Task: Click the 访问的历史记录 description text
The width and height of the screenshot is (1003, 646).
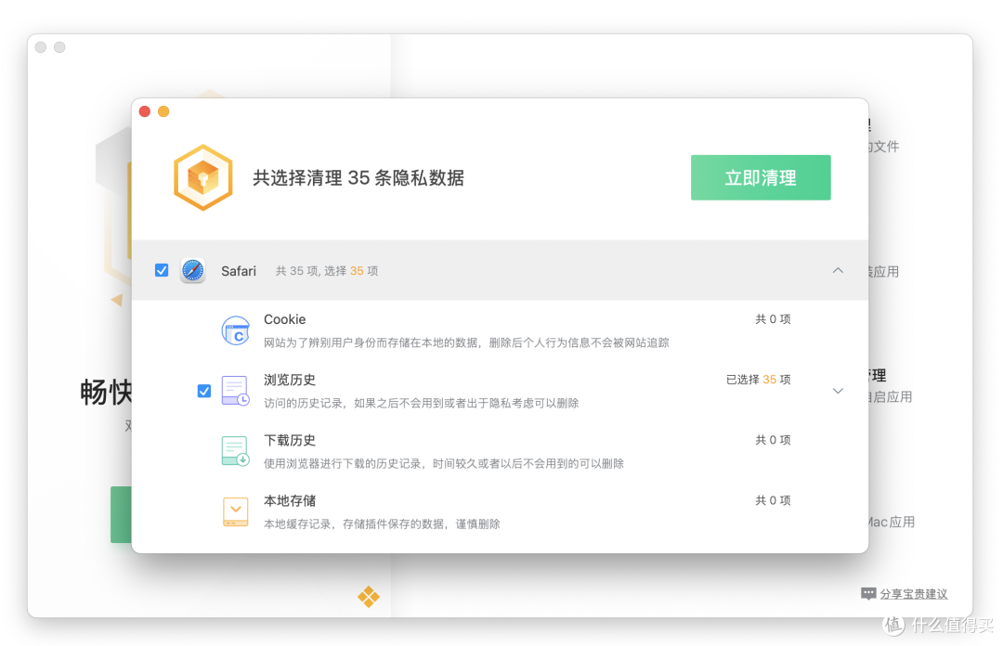Action: click(421, 404)
